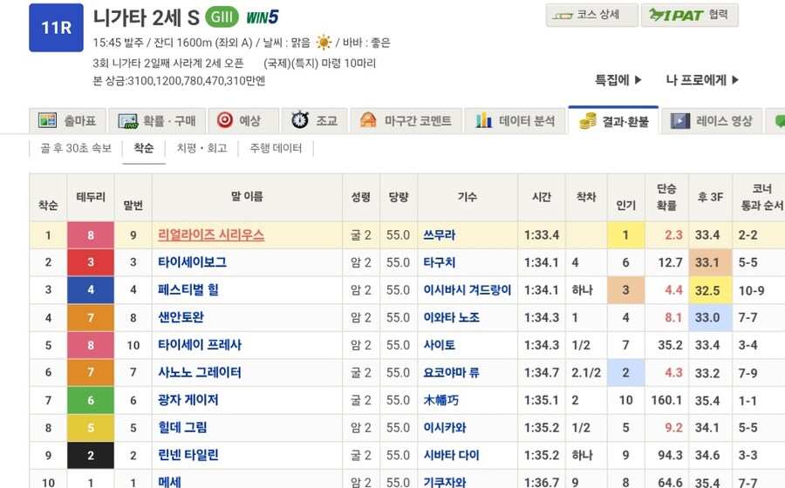This screenshot has height=488, width=785.
Task: Click the black frame 2 cell
Action: [x=91, y=455]
